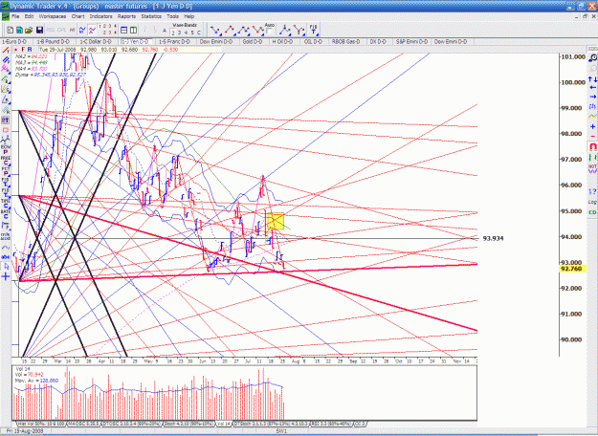Open the Help menu
This screenshot has height=436, width=598.
[x=189, y=16]
